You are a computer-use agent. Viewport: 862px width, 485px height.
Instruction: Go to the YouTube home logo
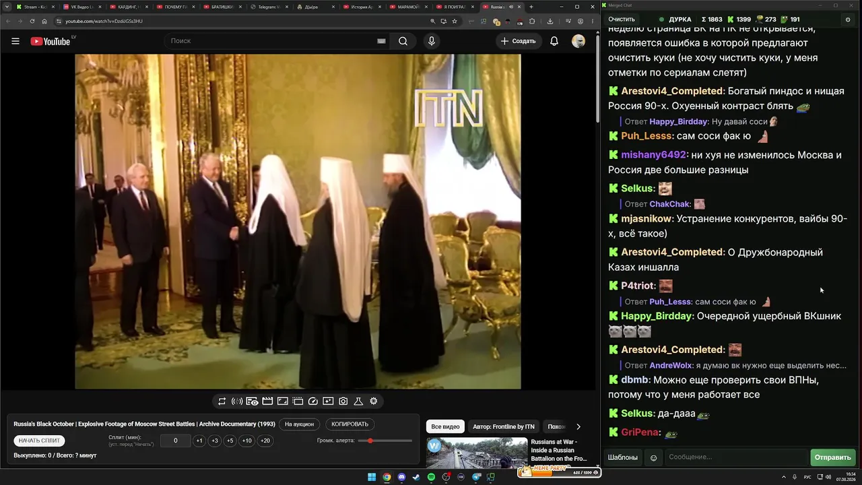[51, 41]
